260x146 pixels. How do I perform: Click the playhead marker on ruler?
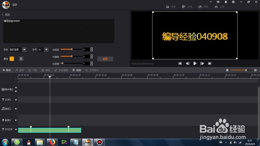click(x=50, y=77)
